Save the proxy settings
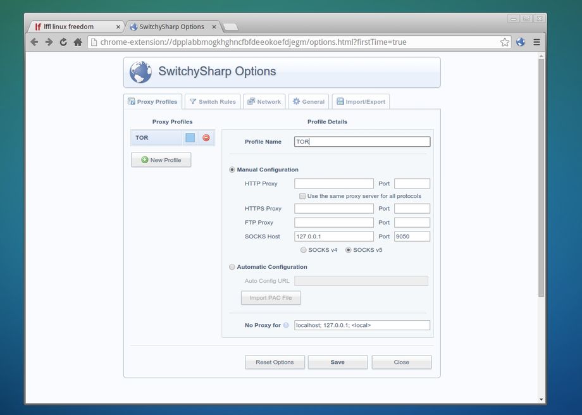582x415 pixels. (x=338, y=362)
